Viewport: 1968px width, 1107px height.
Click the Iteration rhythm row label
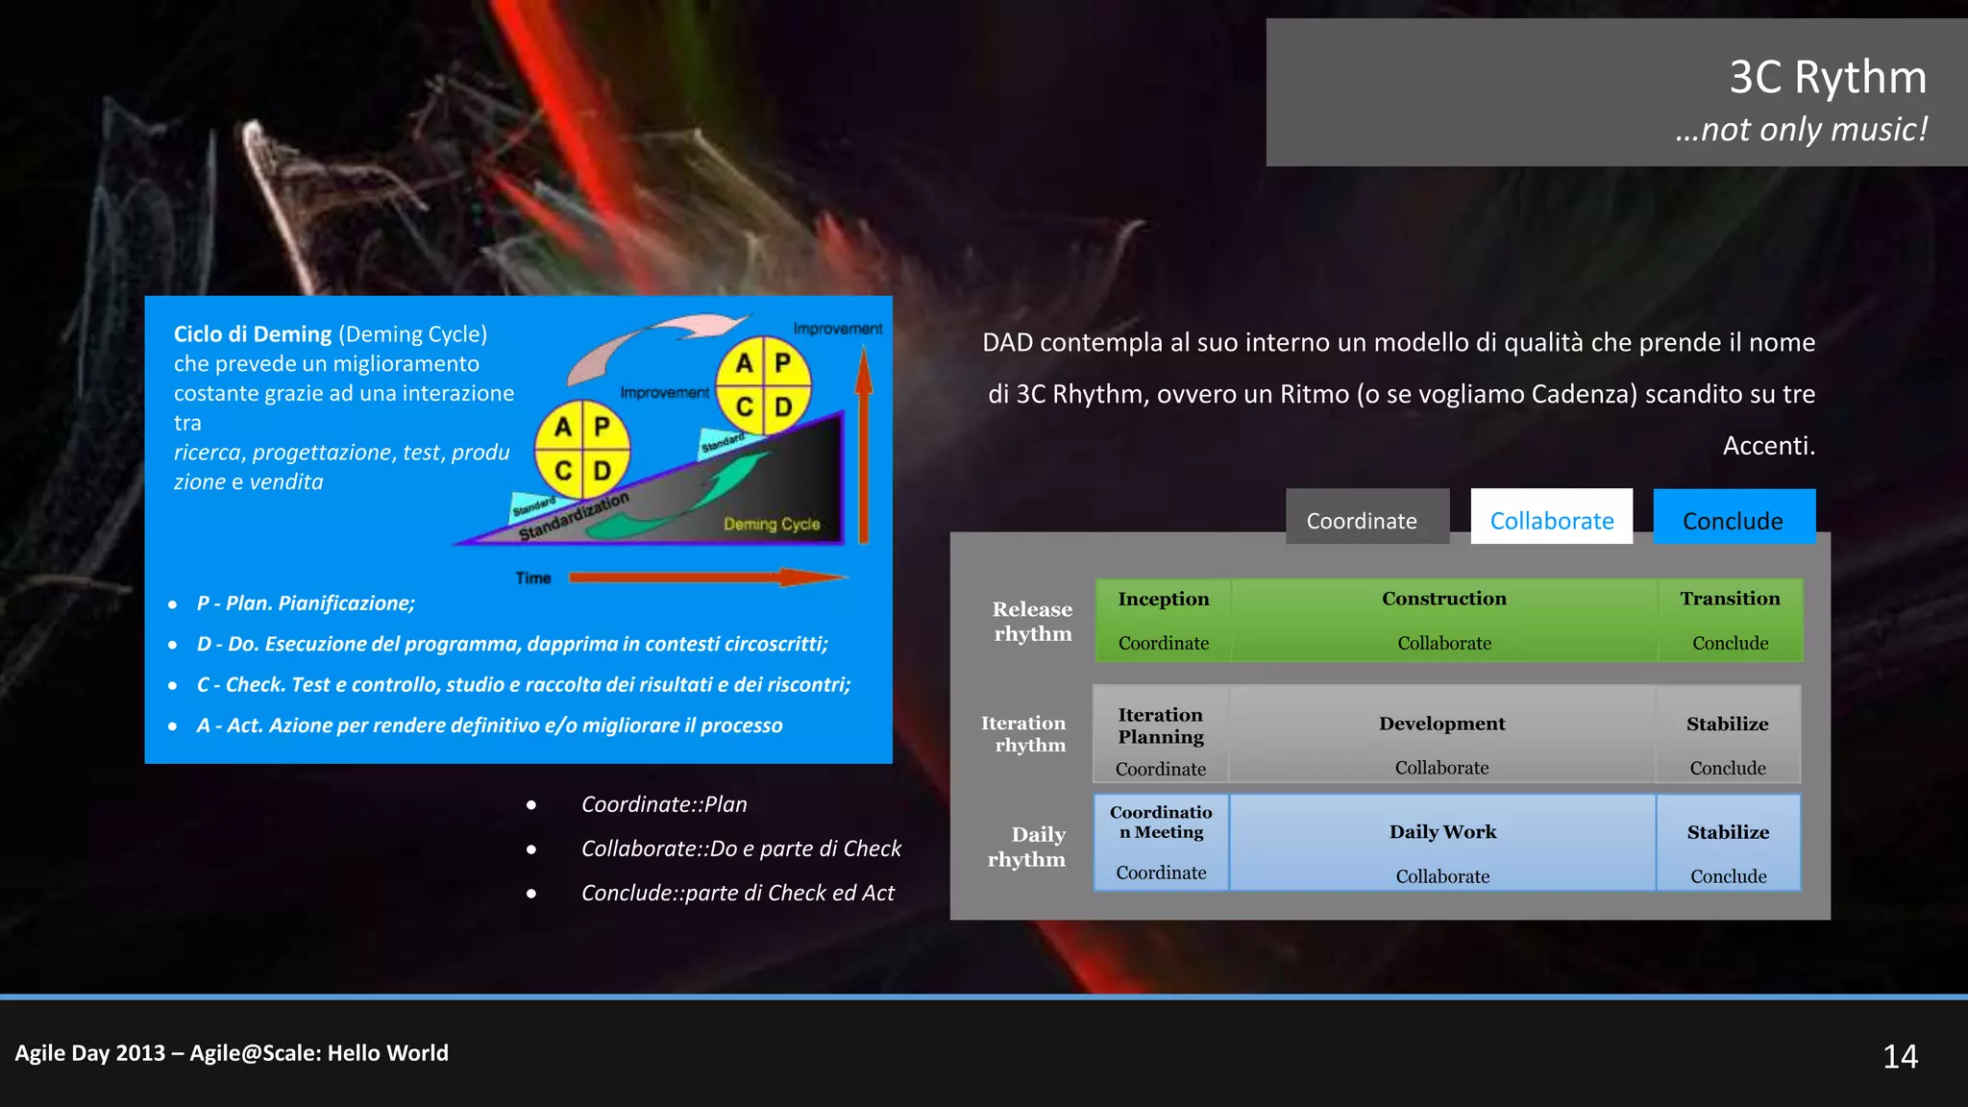1023,733
